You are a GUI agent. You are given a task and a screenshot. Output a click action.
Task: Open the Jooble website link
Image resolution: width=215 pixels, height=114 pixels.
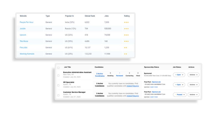pyautogui.click(x=23, y=29)
